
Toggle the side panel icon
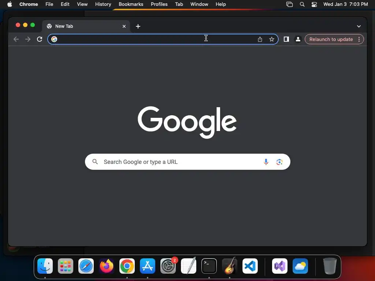(286, 39)
